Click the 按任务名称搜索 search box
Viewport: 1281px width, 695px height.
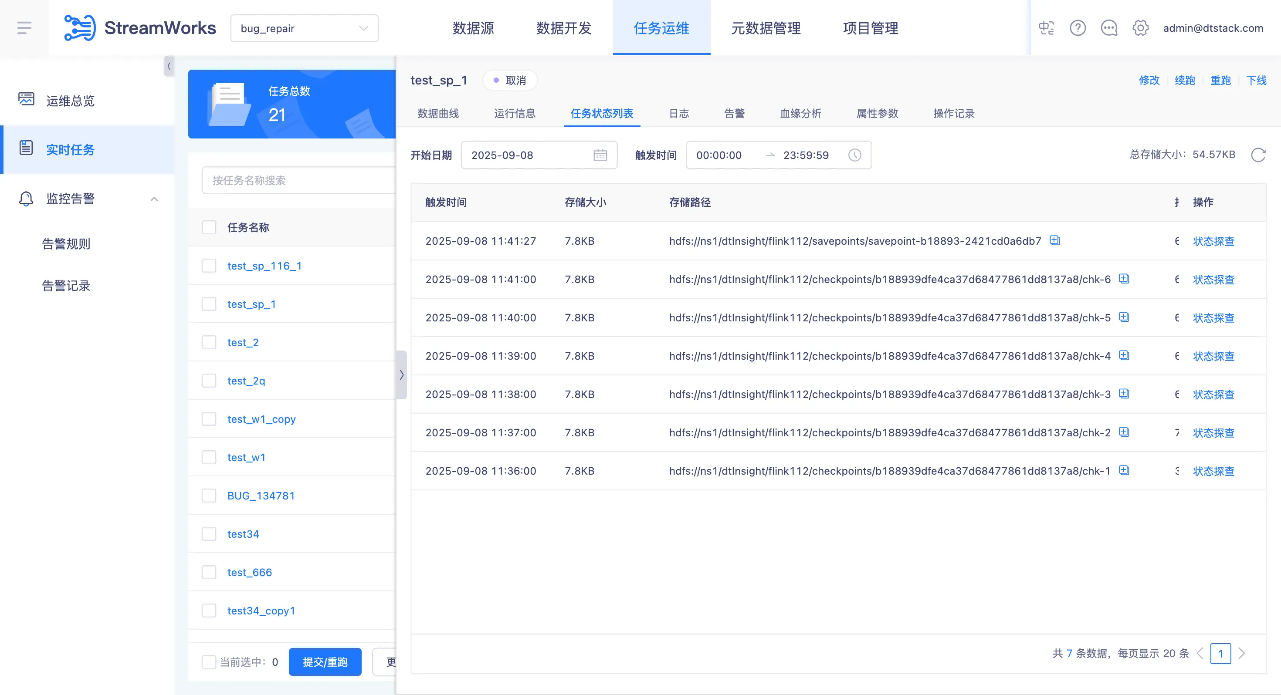click(298, 180)
